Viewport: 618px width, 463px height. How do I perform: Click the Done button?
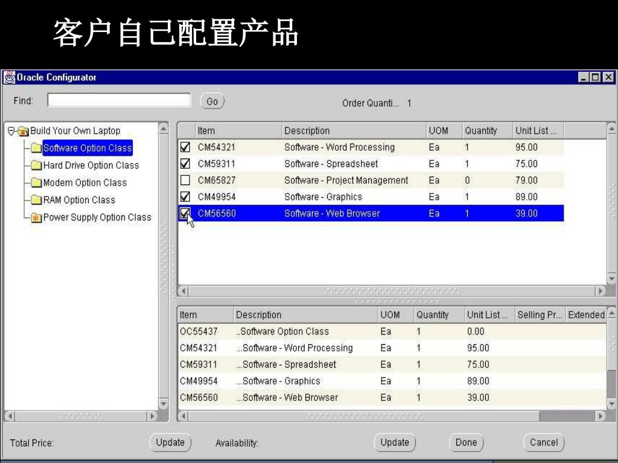point(467,443)
